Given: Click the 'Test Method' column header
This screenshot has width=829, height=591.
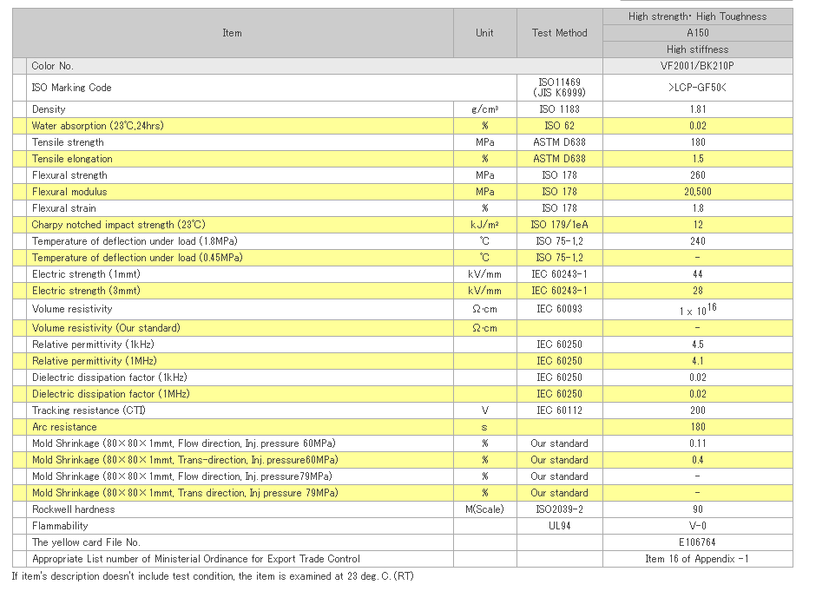Looking at the screenshot, I should [x=559, y=33].
